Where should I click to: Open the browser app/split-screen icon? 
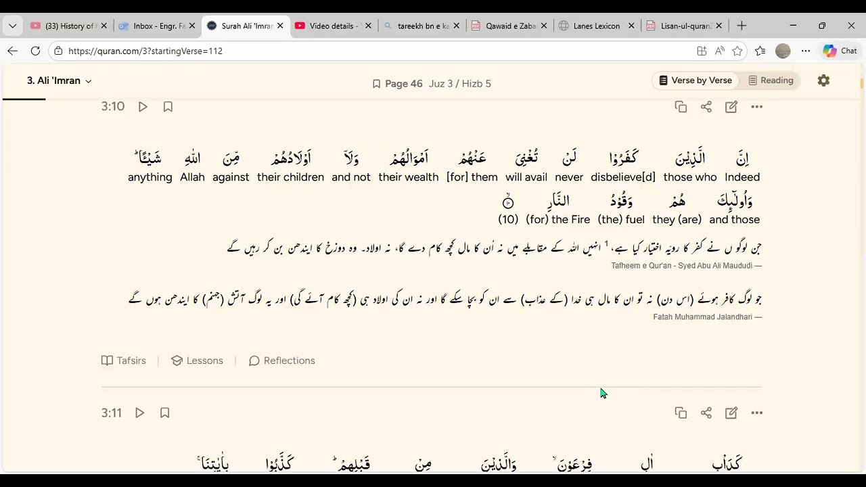point(702,51)
